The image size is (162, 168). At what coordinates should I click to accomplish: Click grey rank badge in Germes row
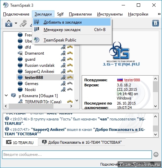coord(70,83)
